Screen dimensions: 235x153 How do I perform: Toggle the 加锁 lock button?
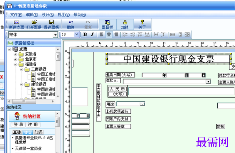coord(125,24)
